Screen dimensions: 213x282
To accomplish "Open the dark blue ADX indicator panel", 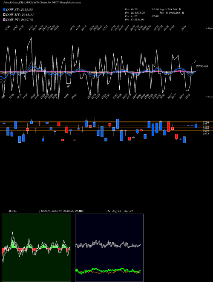I will click(109, 248).
